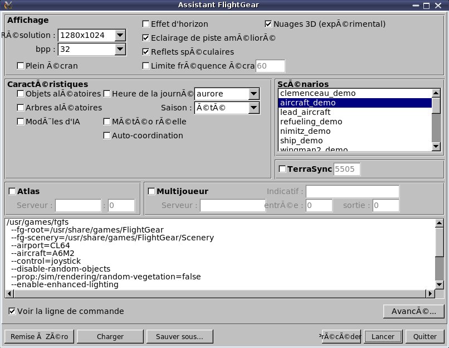The height and width of the screenshot is (348, 449).
Task: Click the Multijoueur Serveur field
Action: tap(232, 205)
